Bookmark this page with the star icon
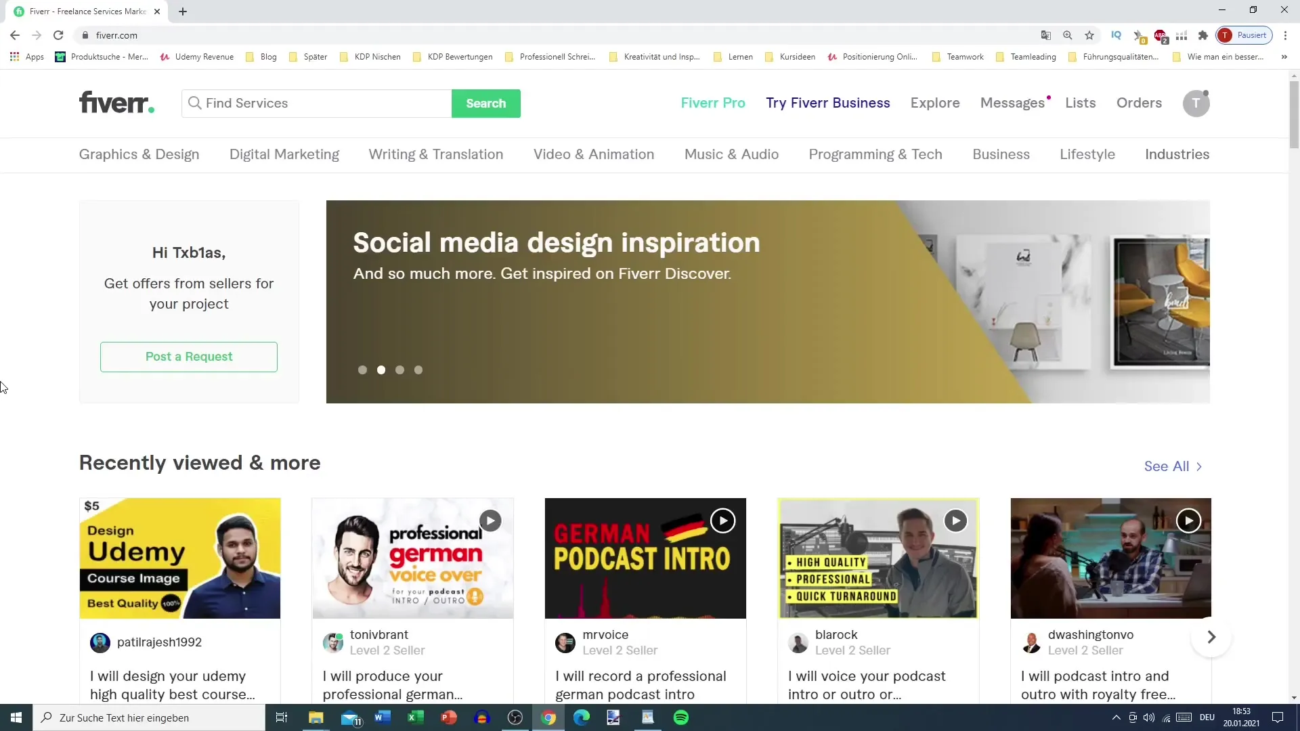Screen dimensions: 1300x731 (x=1089, y=35)
